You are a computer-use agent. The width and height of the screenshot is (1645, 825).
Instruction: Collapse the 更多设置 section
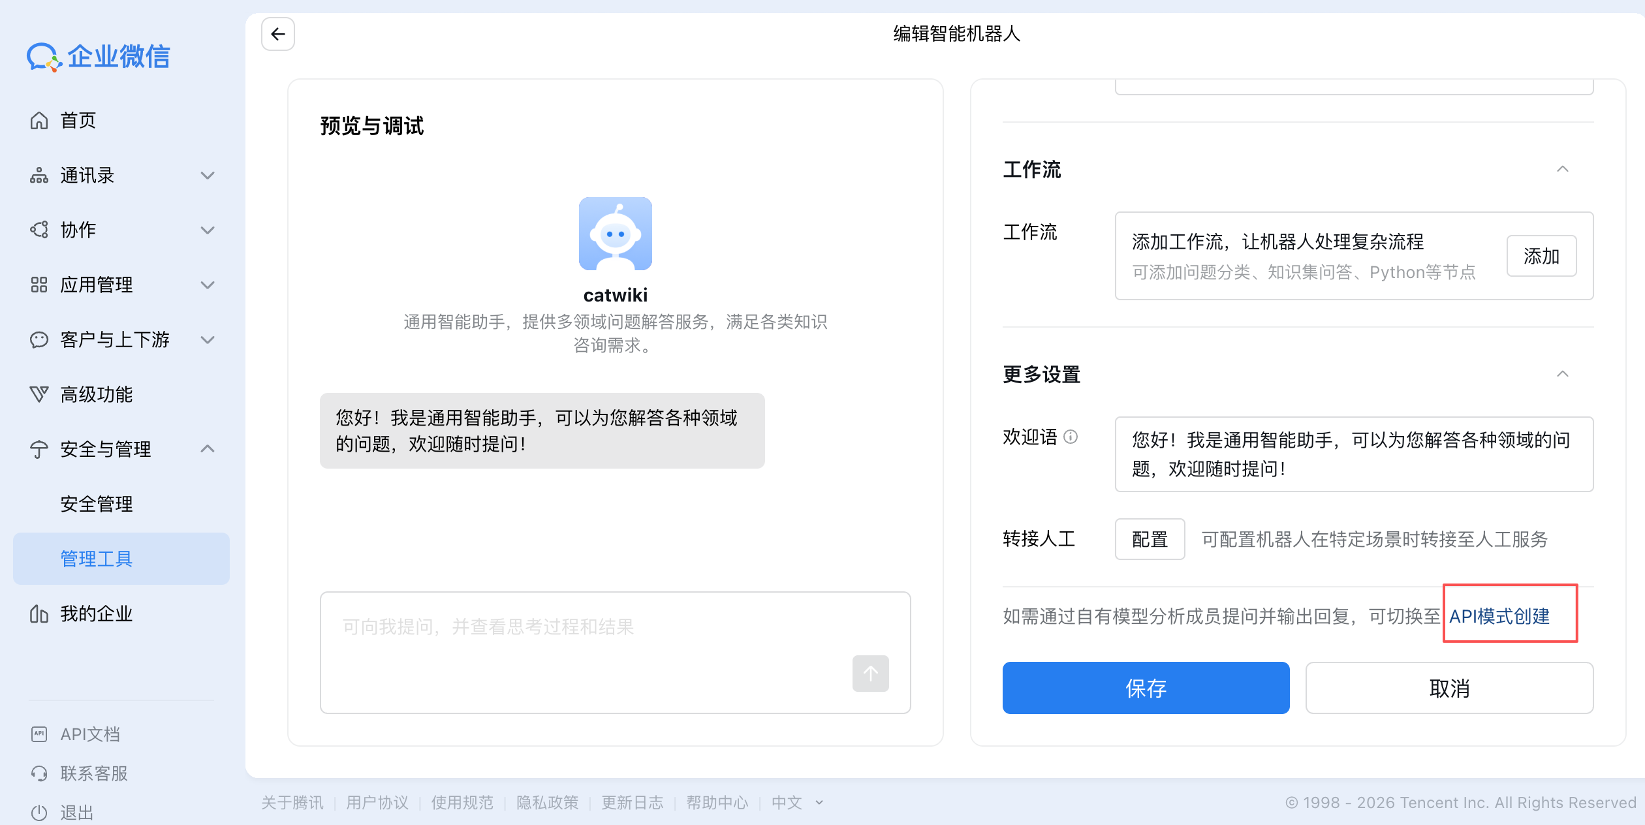click(x=1562, y=374)
